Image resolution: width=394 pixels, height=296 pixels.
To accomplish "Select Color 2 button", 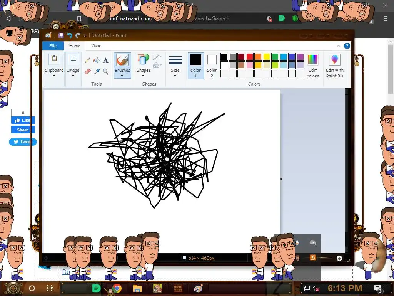I will (x=212, y=66).
